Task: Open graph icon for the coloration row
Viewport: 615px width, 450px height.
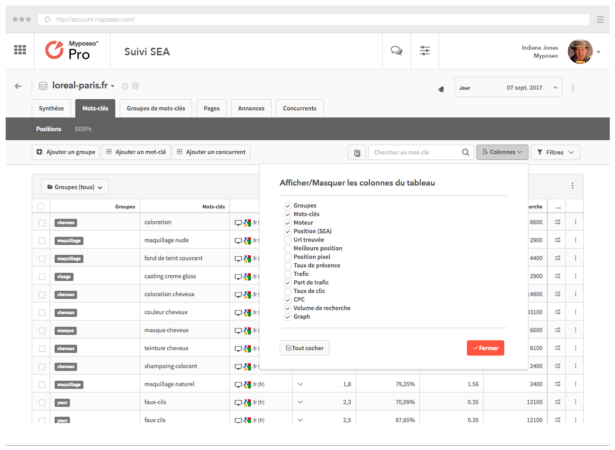Action: (558, 222)
